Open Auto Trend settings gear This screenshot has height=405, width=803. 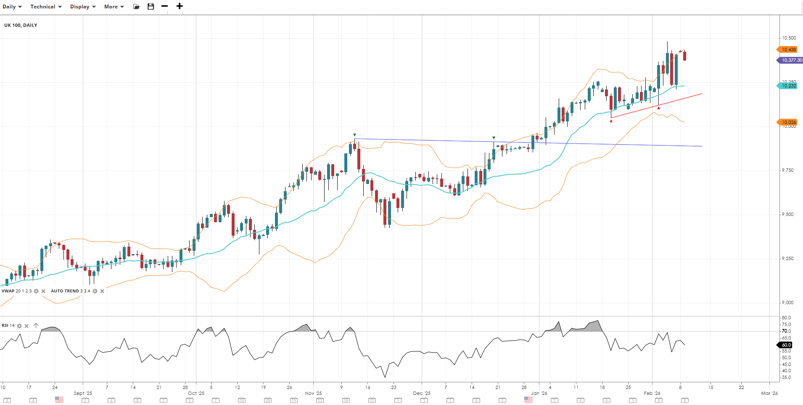point(95,291)
